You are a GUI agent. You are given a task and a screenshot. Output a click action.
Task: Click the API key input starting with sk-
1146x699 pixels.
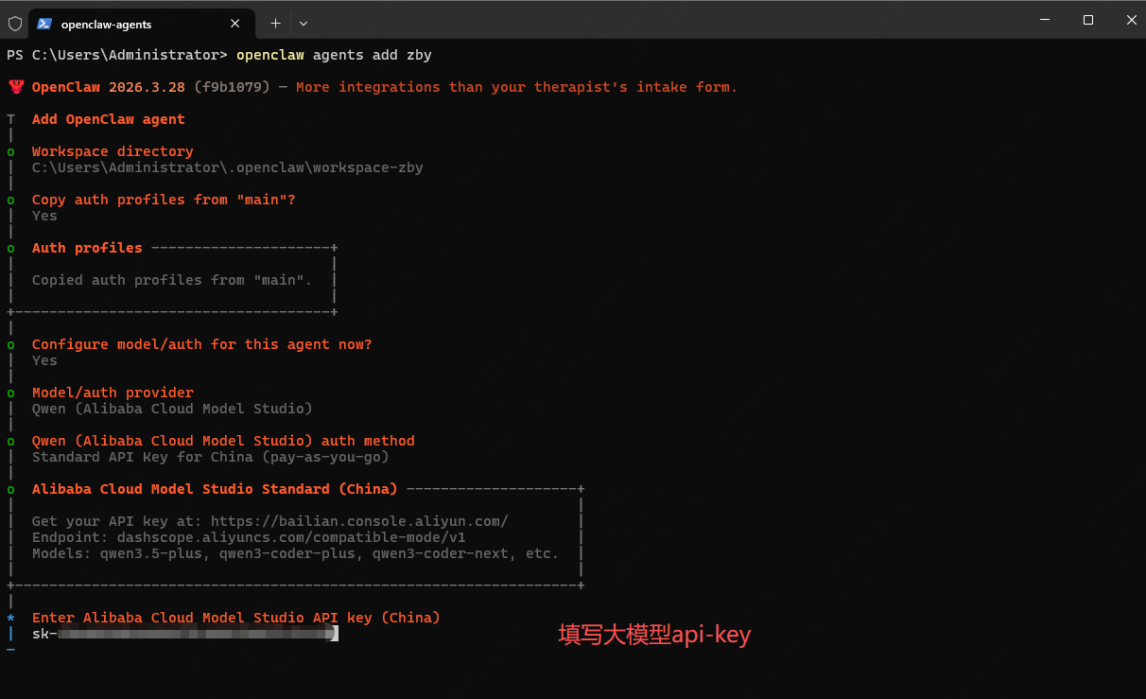[184, 634]
